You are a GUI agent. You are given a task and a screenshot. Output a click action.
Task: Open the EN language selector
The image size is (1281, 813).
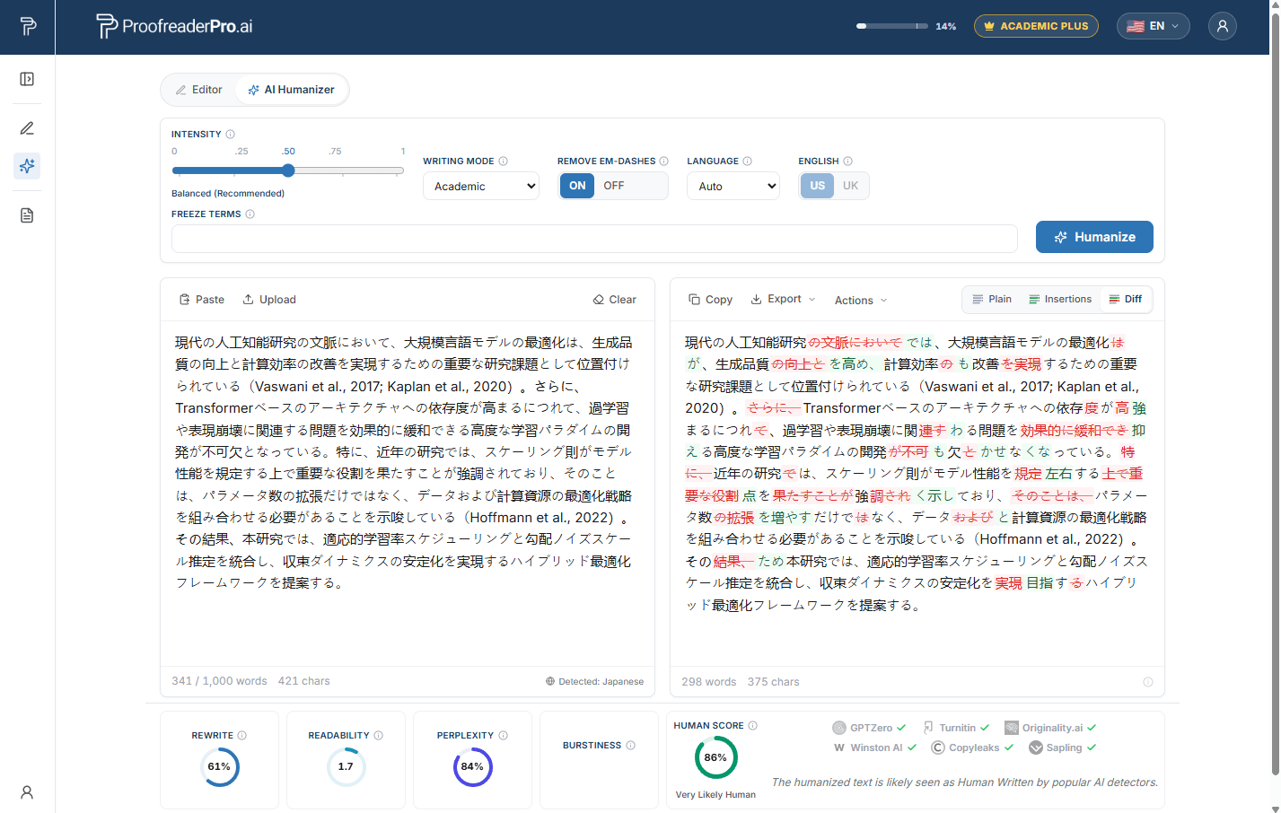(1153, 26)
